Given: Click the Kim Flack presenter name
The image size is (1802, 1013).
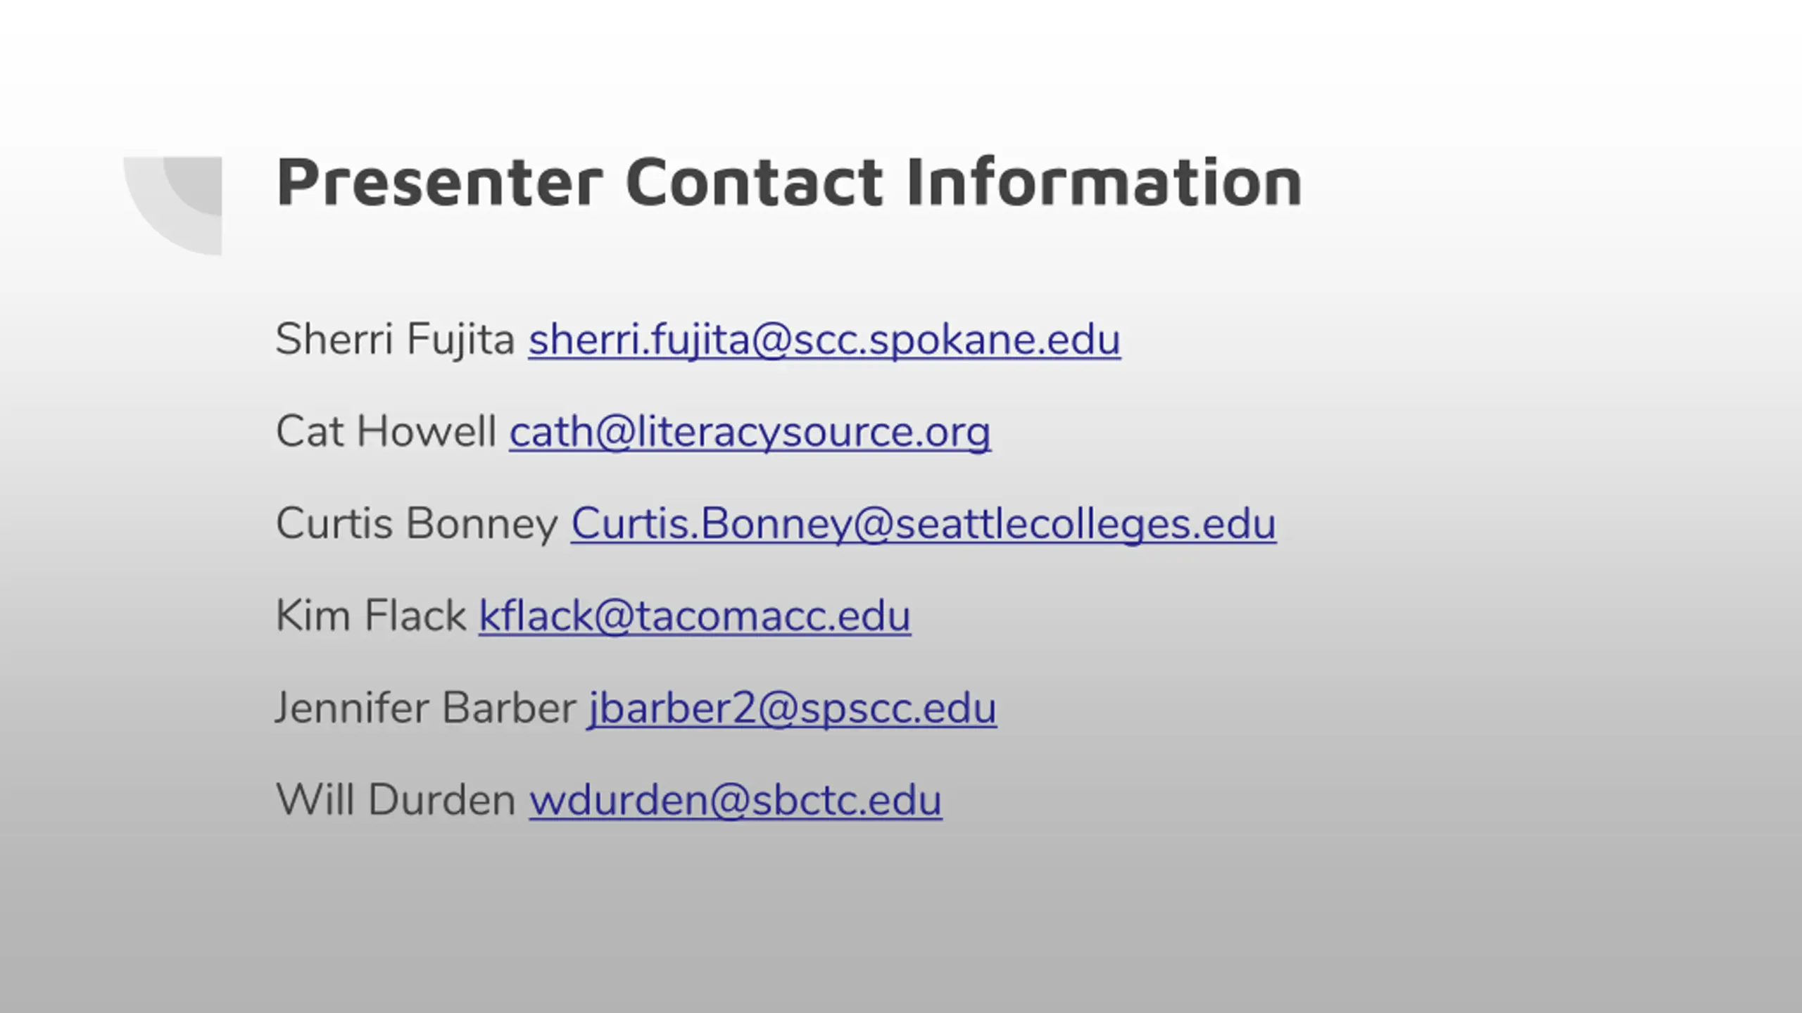Looking at the screenshot, I should (371, 616).
